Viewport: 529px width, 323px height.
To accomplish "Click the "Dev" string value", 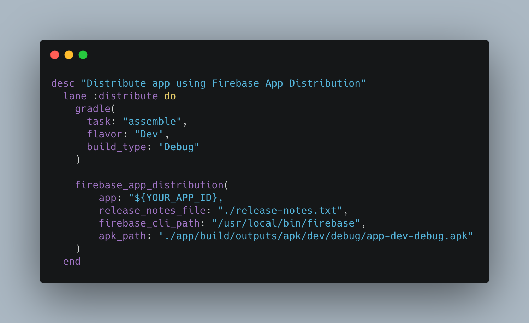I will click(149, 134).
